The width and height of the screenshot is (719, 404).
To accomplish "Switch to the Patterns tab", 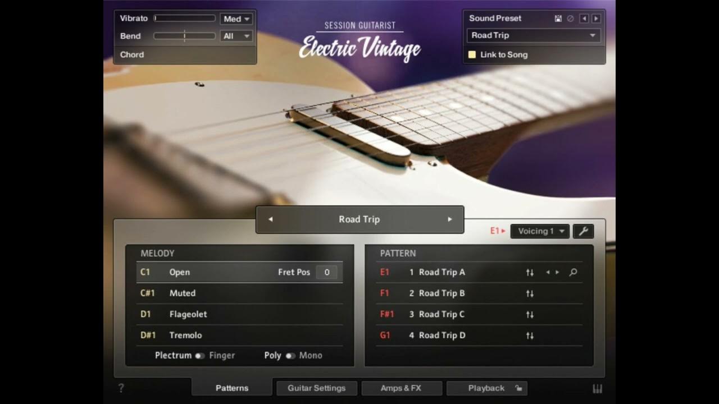I will tap(232, 388).
